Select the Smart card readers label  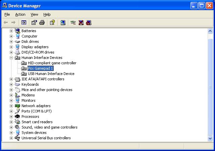point(37,122)
